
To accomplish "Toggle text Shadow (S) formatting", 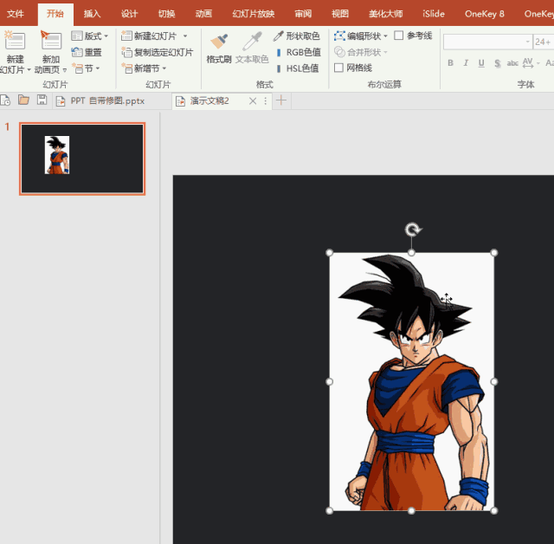I will click(x=497, y=63).
